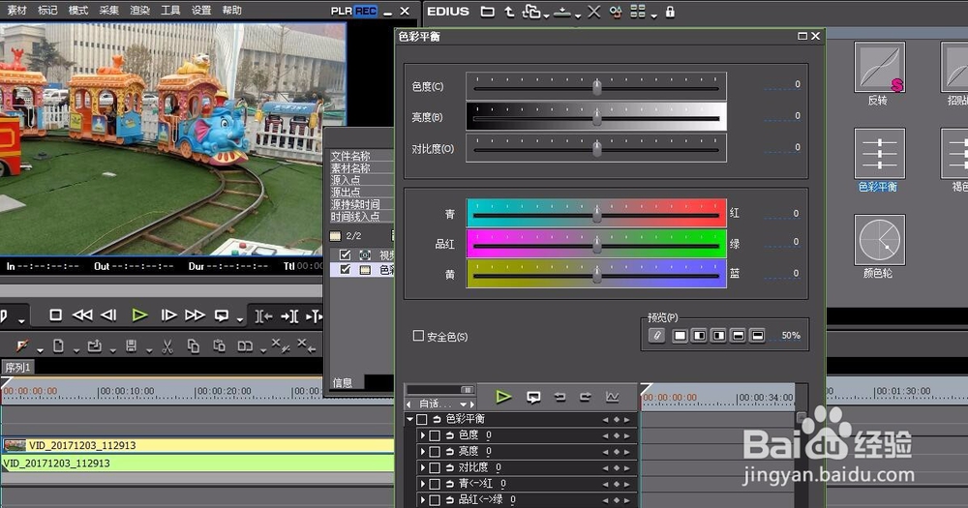Open the 渲染 menu
Viewport: 968px width, 508px height.
point(139,10)
